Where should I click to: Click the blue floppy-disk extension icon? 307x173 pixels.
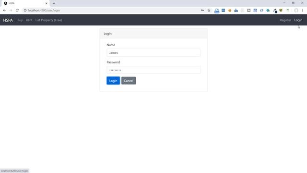(255, 11)
